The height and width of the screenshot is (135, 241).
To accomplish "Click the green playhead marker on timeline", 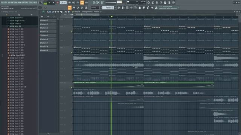I will click(x=111, y=16).
